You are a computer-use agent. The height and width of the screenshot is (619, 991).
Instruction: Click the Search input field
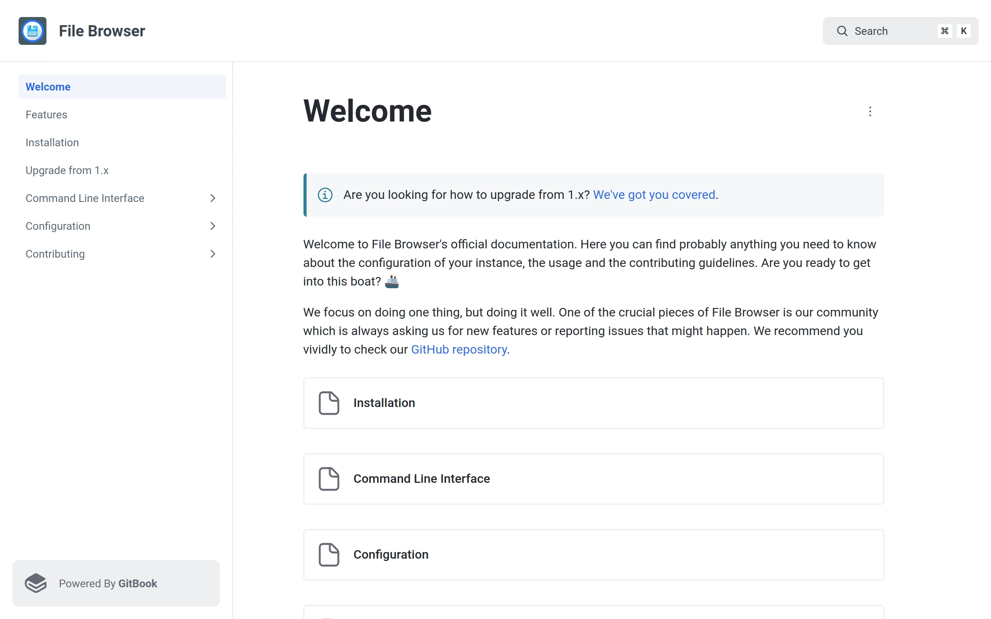tap(893, 31)
